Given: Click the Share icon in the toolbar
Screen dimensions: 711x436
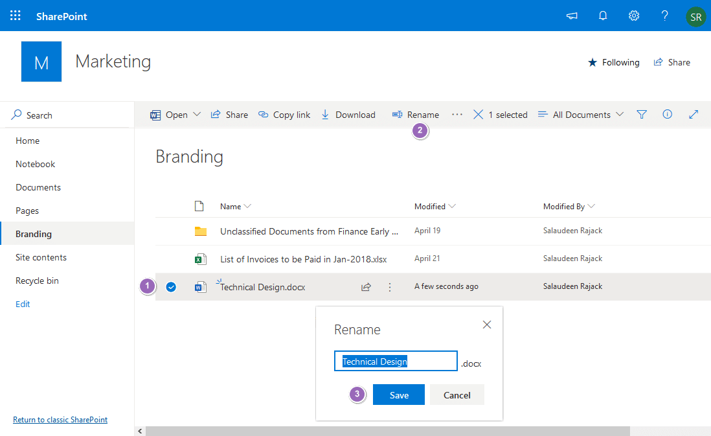Looking at the screenshot, I should [x=229, y=114].
